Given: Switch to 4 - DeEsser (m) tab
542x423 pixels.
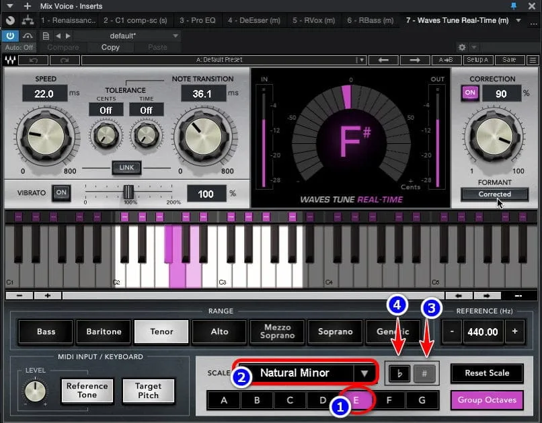Looking at the screenshot, I should point(254,20).
